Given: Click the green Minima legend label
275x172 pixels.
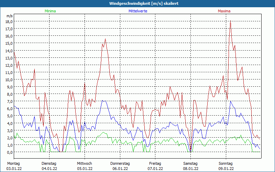Looking at the screenshot, I should [50, 11].
